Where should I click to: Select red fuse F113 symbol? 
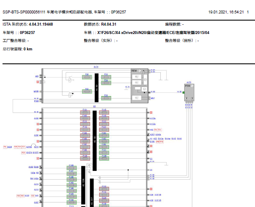pyautogui.click(x=104, y=195)
